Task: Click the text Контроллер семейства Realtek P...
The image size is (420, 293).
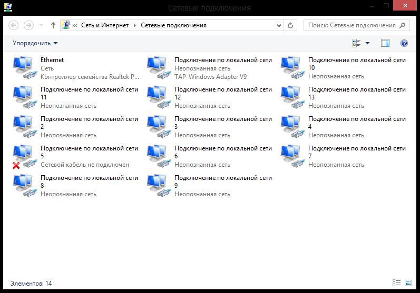Action: click(90, 77)
